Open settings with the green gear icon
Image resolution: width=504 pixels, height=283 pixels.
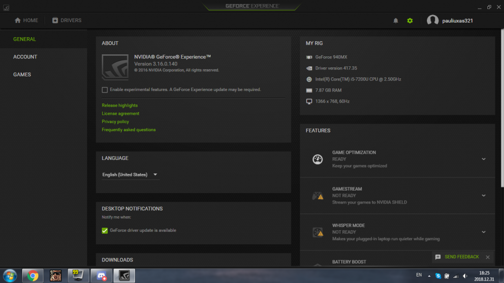[x=410, y=21]
